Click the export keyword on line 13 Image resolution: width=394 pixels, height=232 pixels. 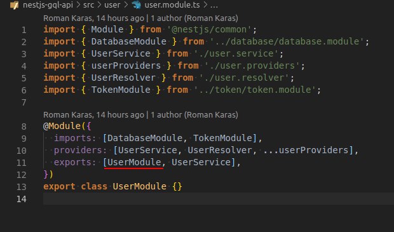pos(59,186)
